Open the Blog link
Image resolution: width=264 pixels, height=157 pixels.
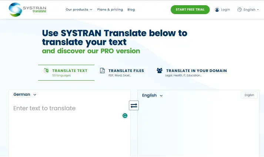(x=131, y=10)
